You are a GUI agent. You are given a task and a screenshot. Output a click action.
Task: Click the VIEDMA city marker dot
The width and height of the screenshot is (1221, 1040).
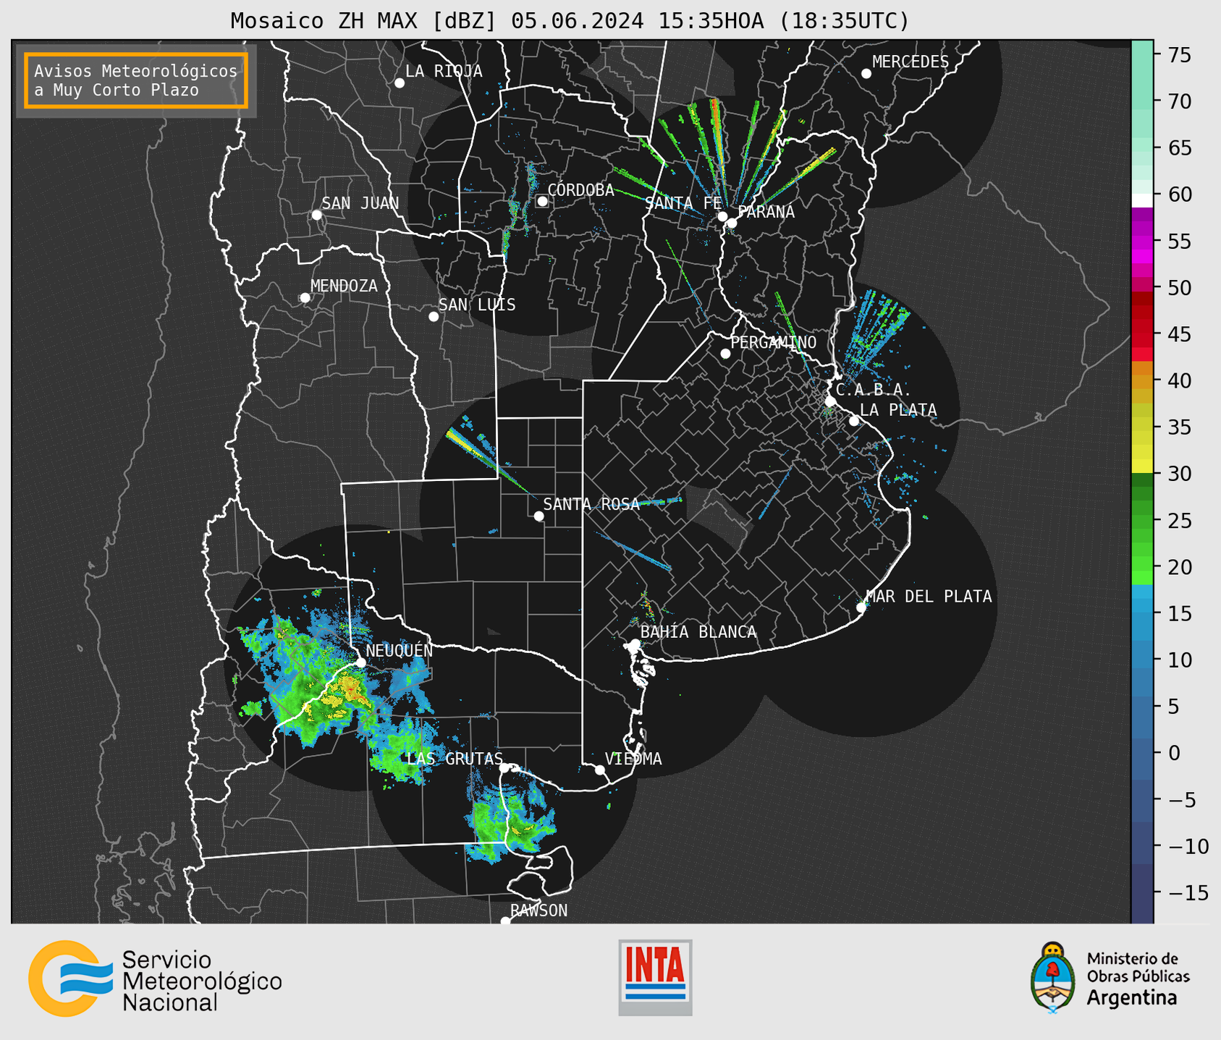click(x=600, y=770)
